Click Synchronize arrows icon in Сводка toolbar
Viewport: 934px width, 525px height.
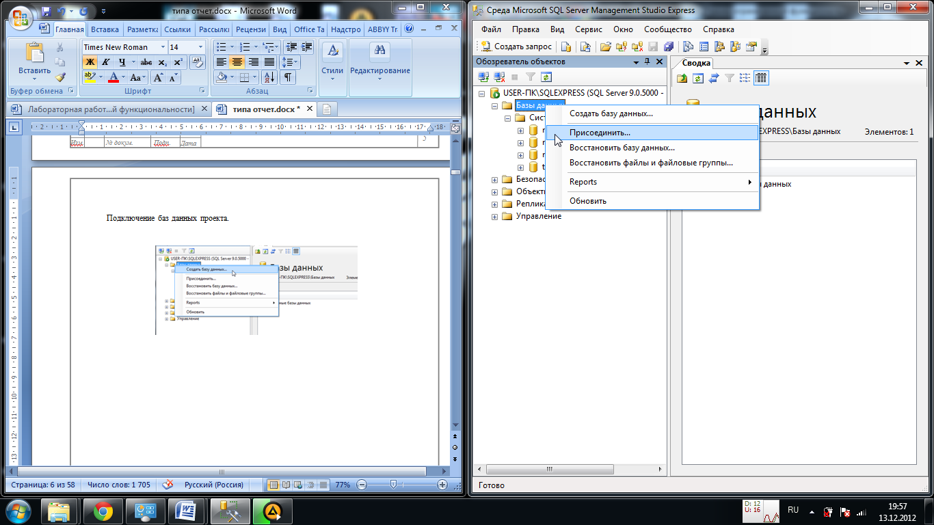point(714,78)
